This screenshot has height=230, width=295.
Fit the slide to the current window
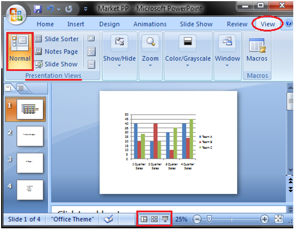tap(278, 219)
